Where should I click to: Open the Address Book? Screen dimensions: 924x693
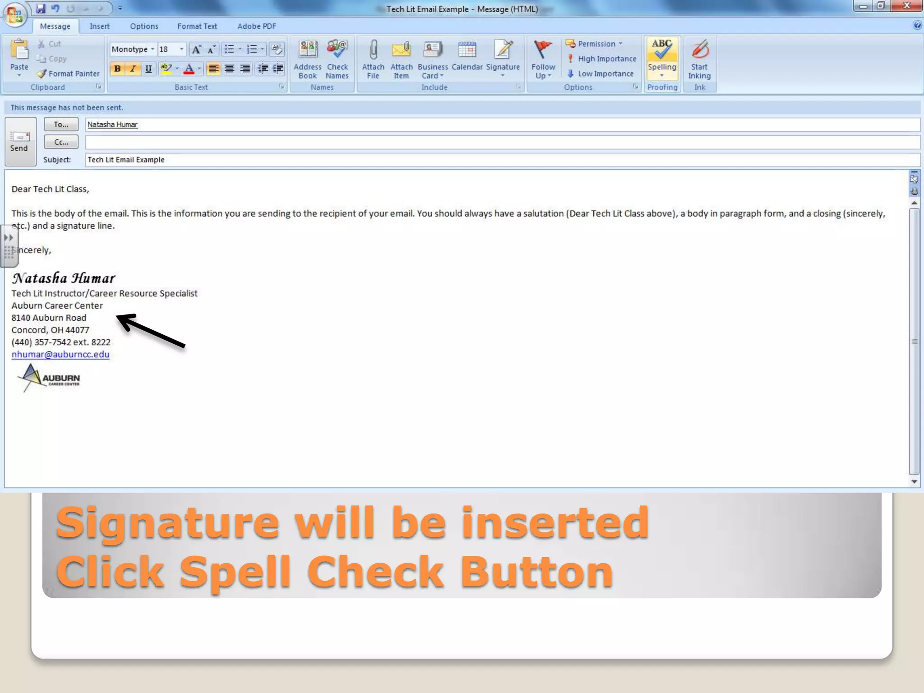tap(308, 60)
